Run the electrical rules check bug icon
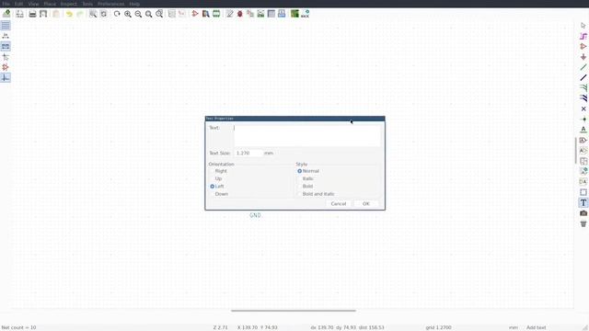Screen dimensions: 589x331 pyautogui.click(x=240, y=14)
